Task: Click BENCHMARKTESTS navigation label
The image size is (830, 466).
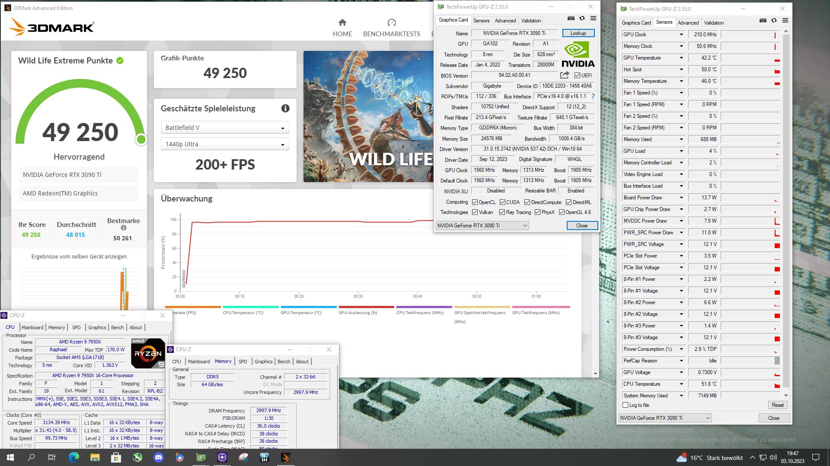Action: point(392,34)
